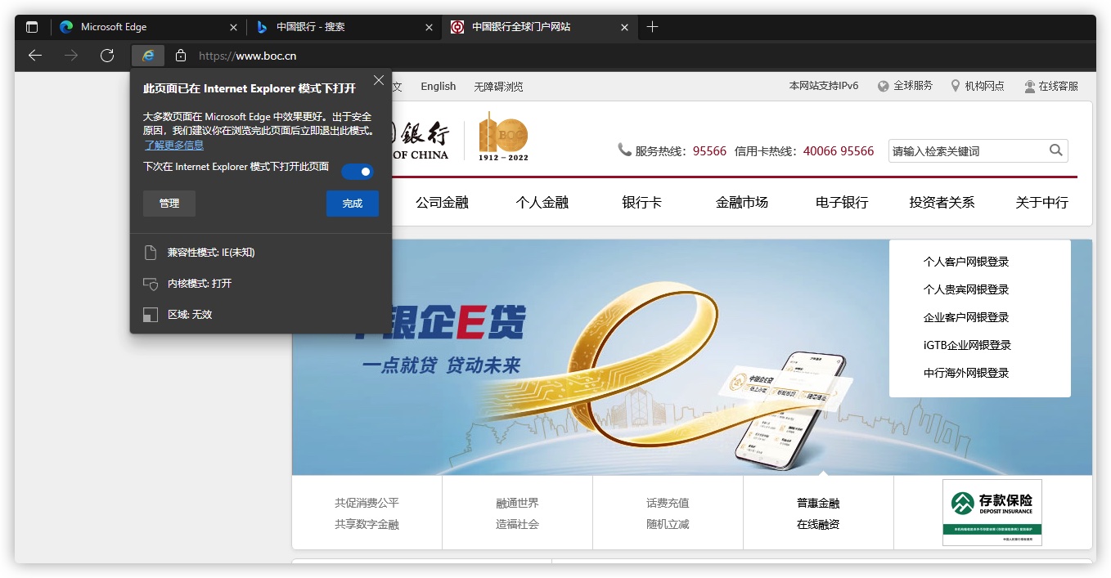Click the 存款保险 deposit insurance image
This screenshot has height=578, width=1111.
click(992, 513)
